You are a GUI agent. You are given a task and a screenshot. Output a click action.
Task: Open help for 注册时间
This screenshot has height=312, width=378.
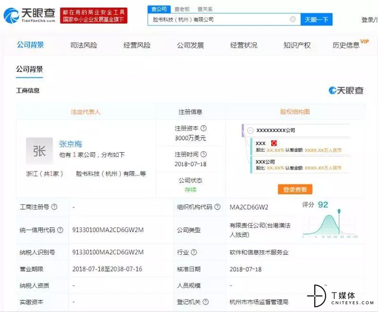coord(204,154)
